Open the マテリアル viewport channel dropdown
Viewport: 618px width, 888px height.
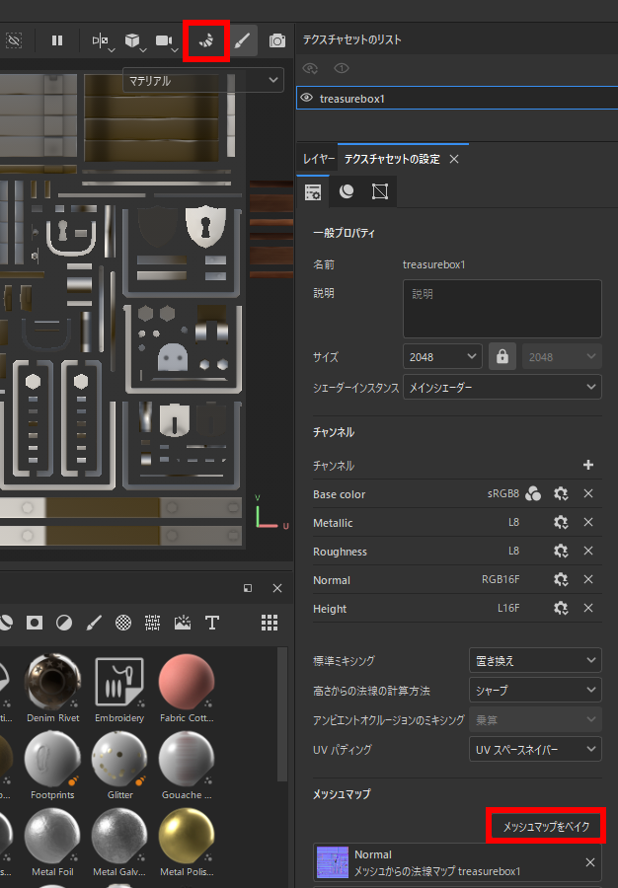pyautogui.click(x=203, y=81)
